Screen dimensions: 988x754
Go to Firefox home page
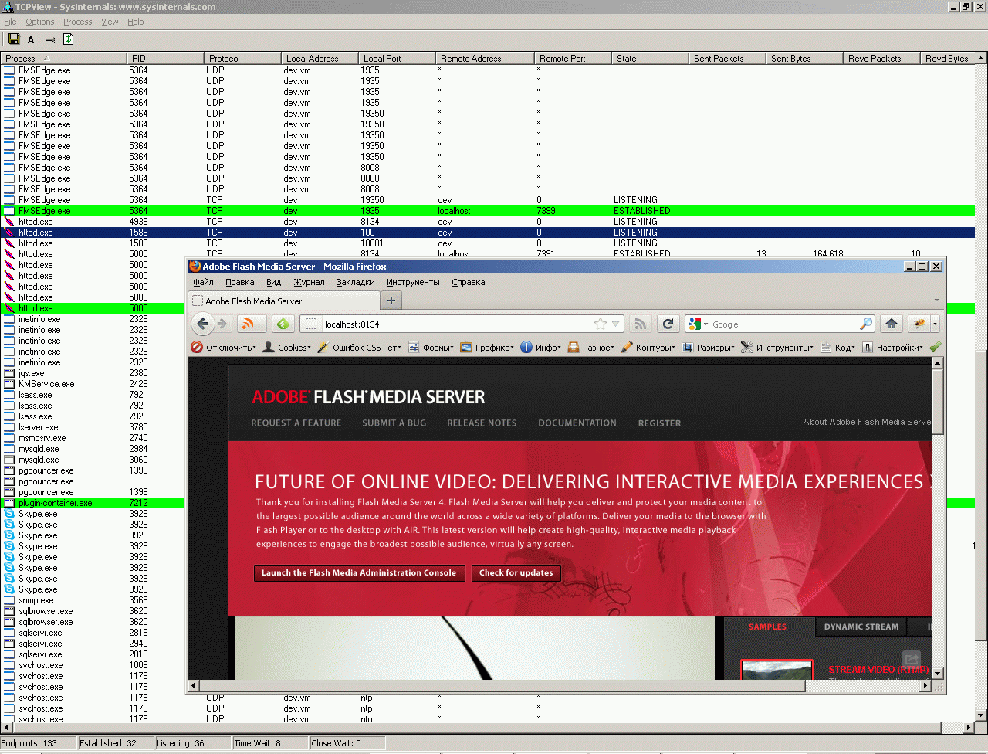[x=892, y=324]
